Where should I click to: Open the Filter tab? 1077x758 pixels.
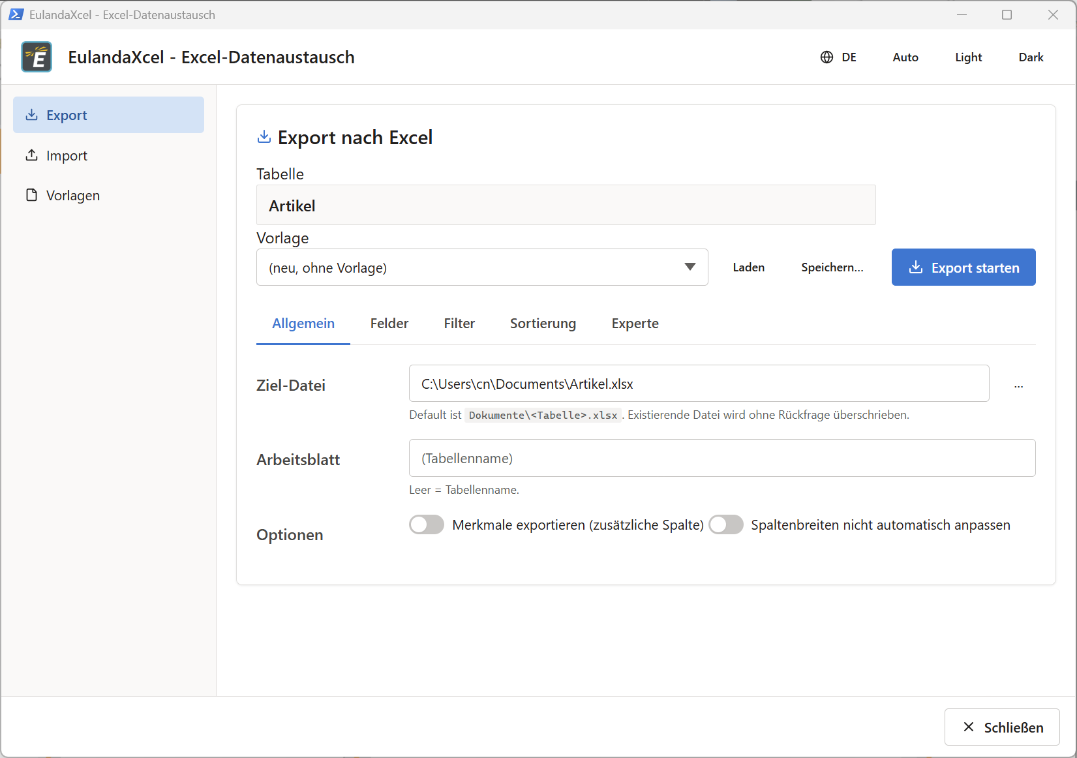(x=459, y=324)
